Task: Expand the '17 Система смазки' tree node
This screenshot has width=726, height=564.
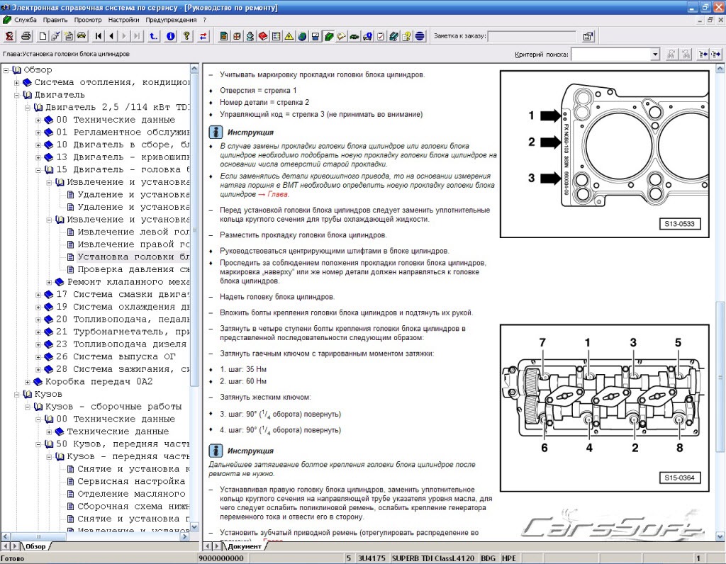Action: point(39,294)
